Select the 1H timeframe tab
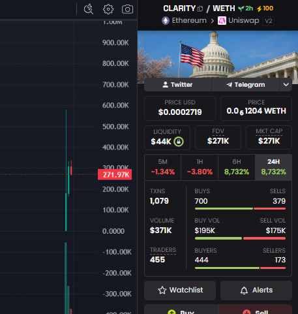Viewport: 298px width, 314px height. coord(200,167)
